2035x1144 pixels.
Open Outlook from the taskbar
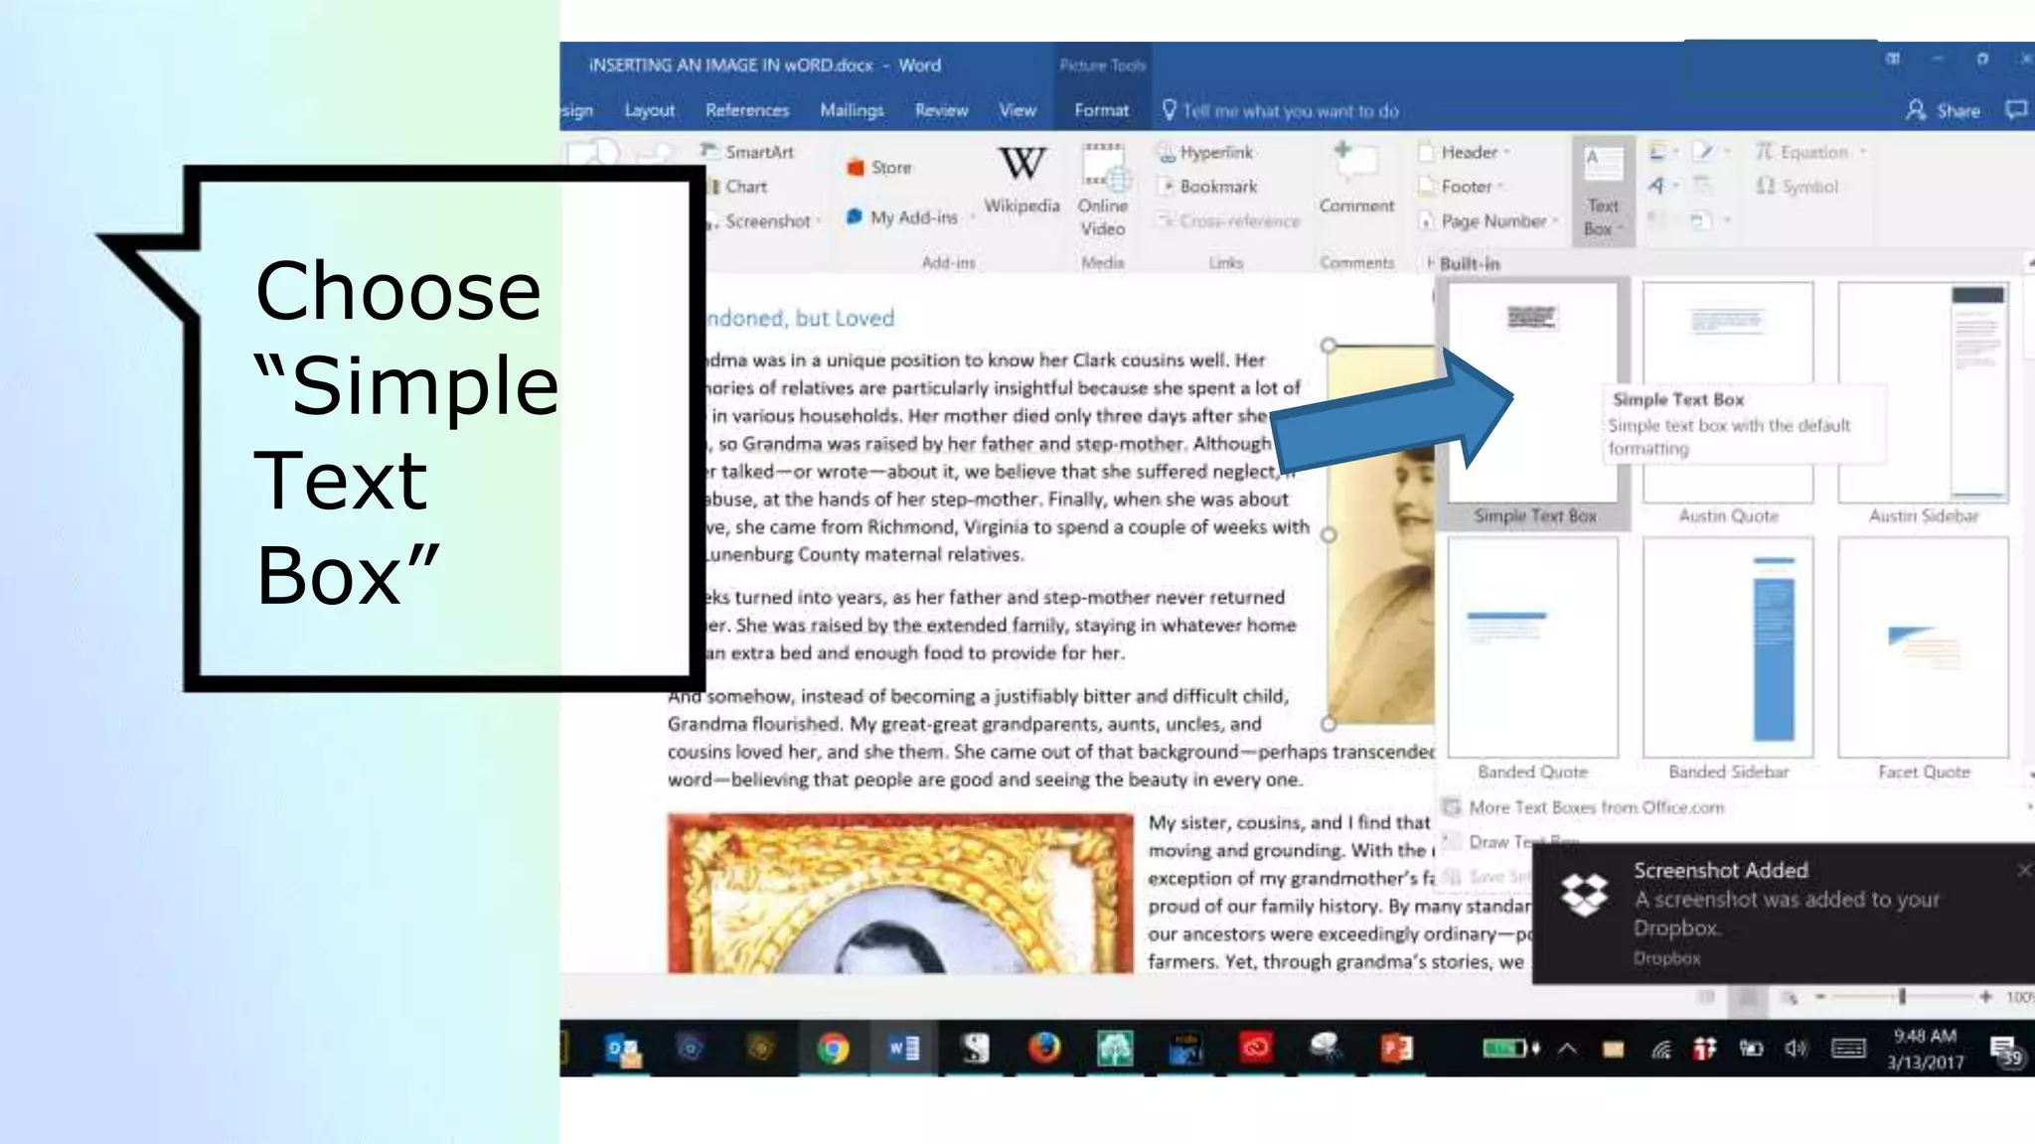[x=623, y=1048]
